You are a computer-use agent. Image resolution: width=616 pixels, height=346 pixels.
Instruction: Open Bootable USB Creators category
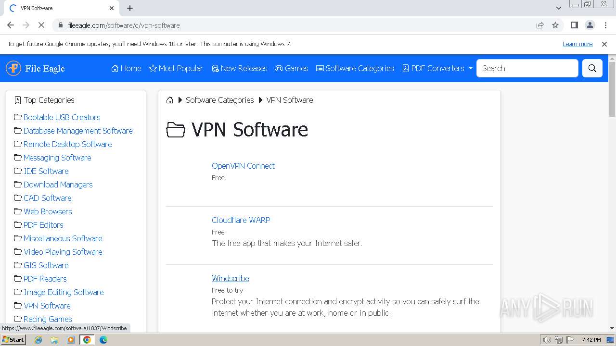click(62, 117)
